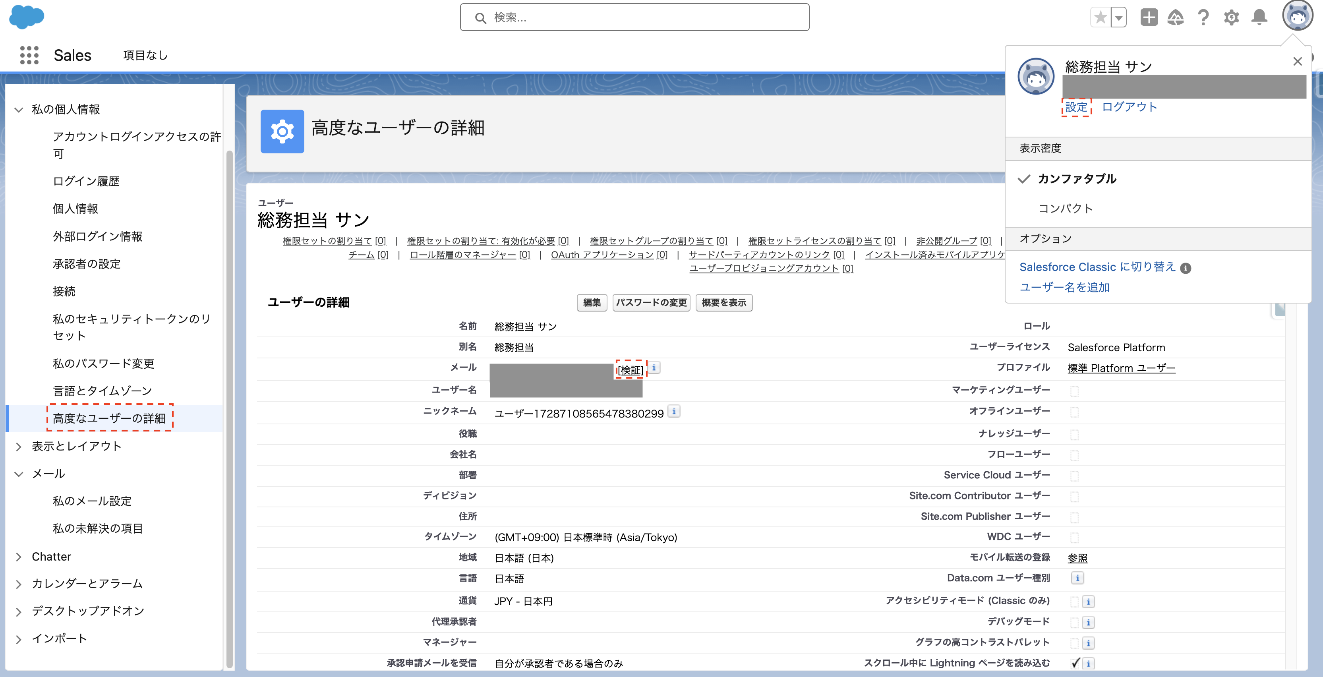Image resolution: width=1323 pixels, height=677 pixels.
Task: Click the Favorites star icon
Action: click(x=1100, y=17)
